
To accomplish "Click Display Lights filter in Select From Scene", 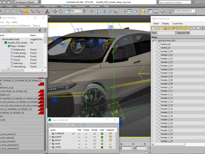I will (x=161, y=28).
